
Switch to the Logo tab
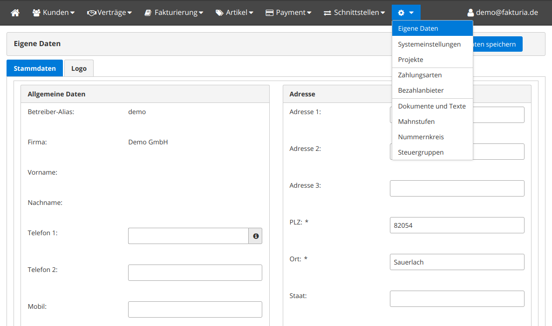[79, 68]
